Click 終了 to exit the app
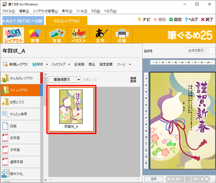Viewport: 216px width, 183px height. click(x=207, y=19)
